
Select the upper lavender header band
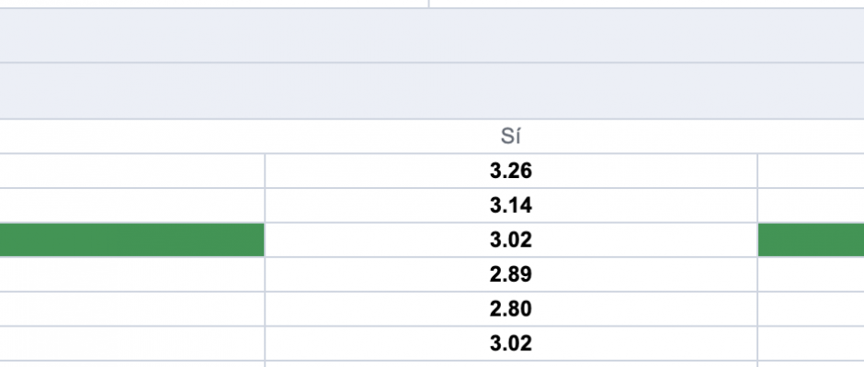click(x=432, y=35)
